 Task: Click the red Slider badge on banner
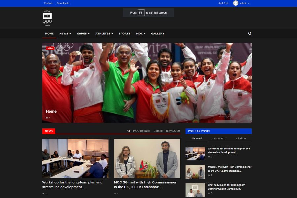(50, 48)
